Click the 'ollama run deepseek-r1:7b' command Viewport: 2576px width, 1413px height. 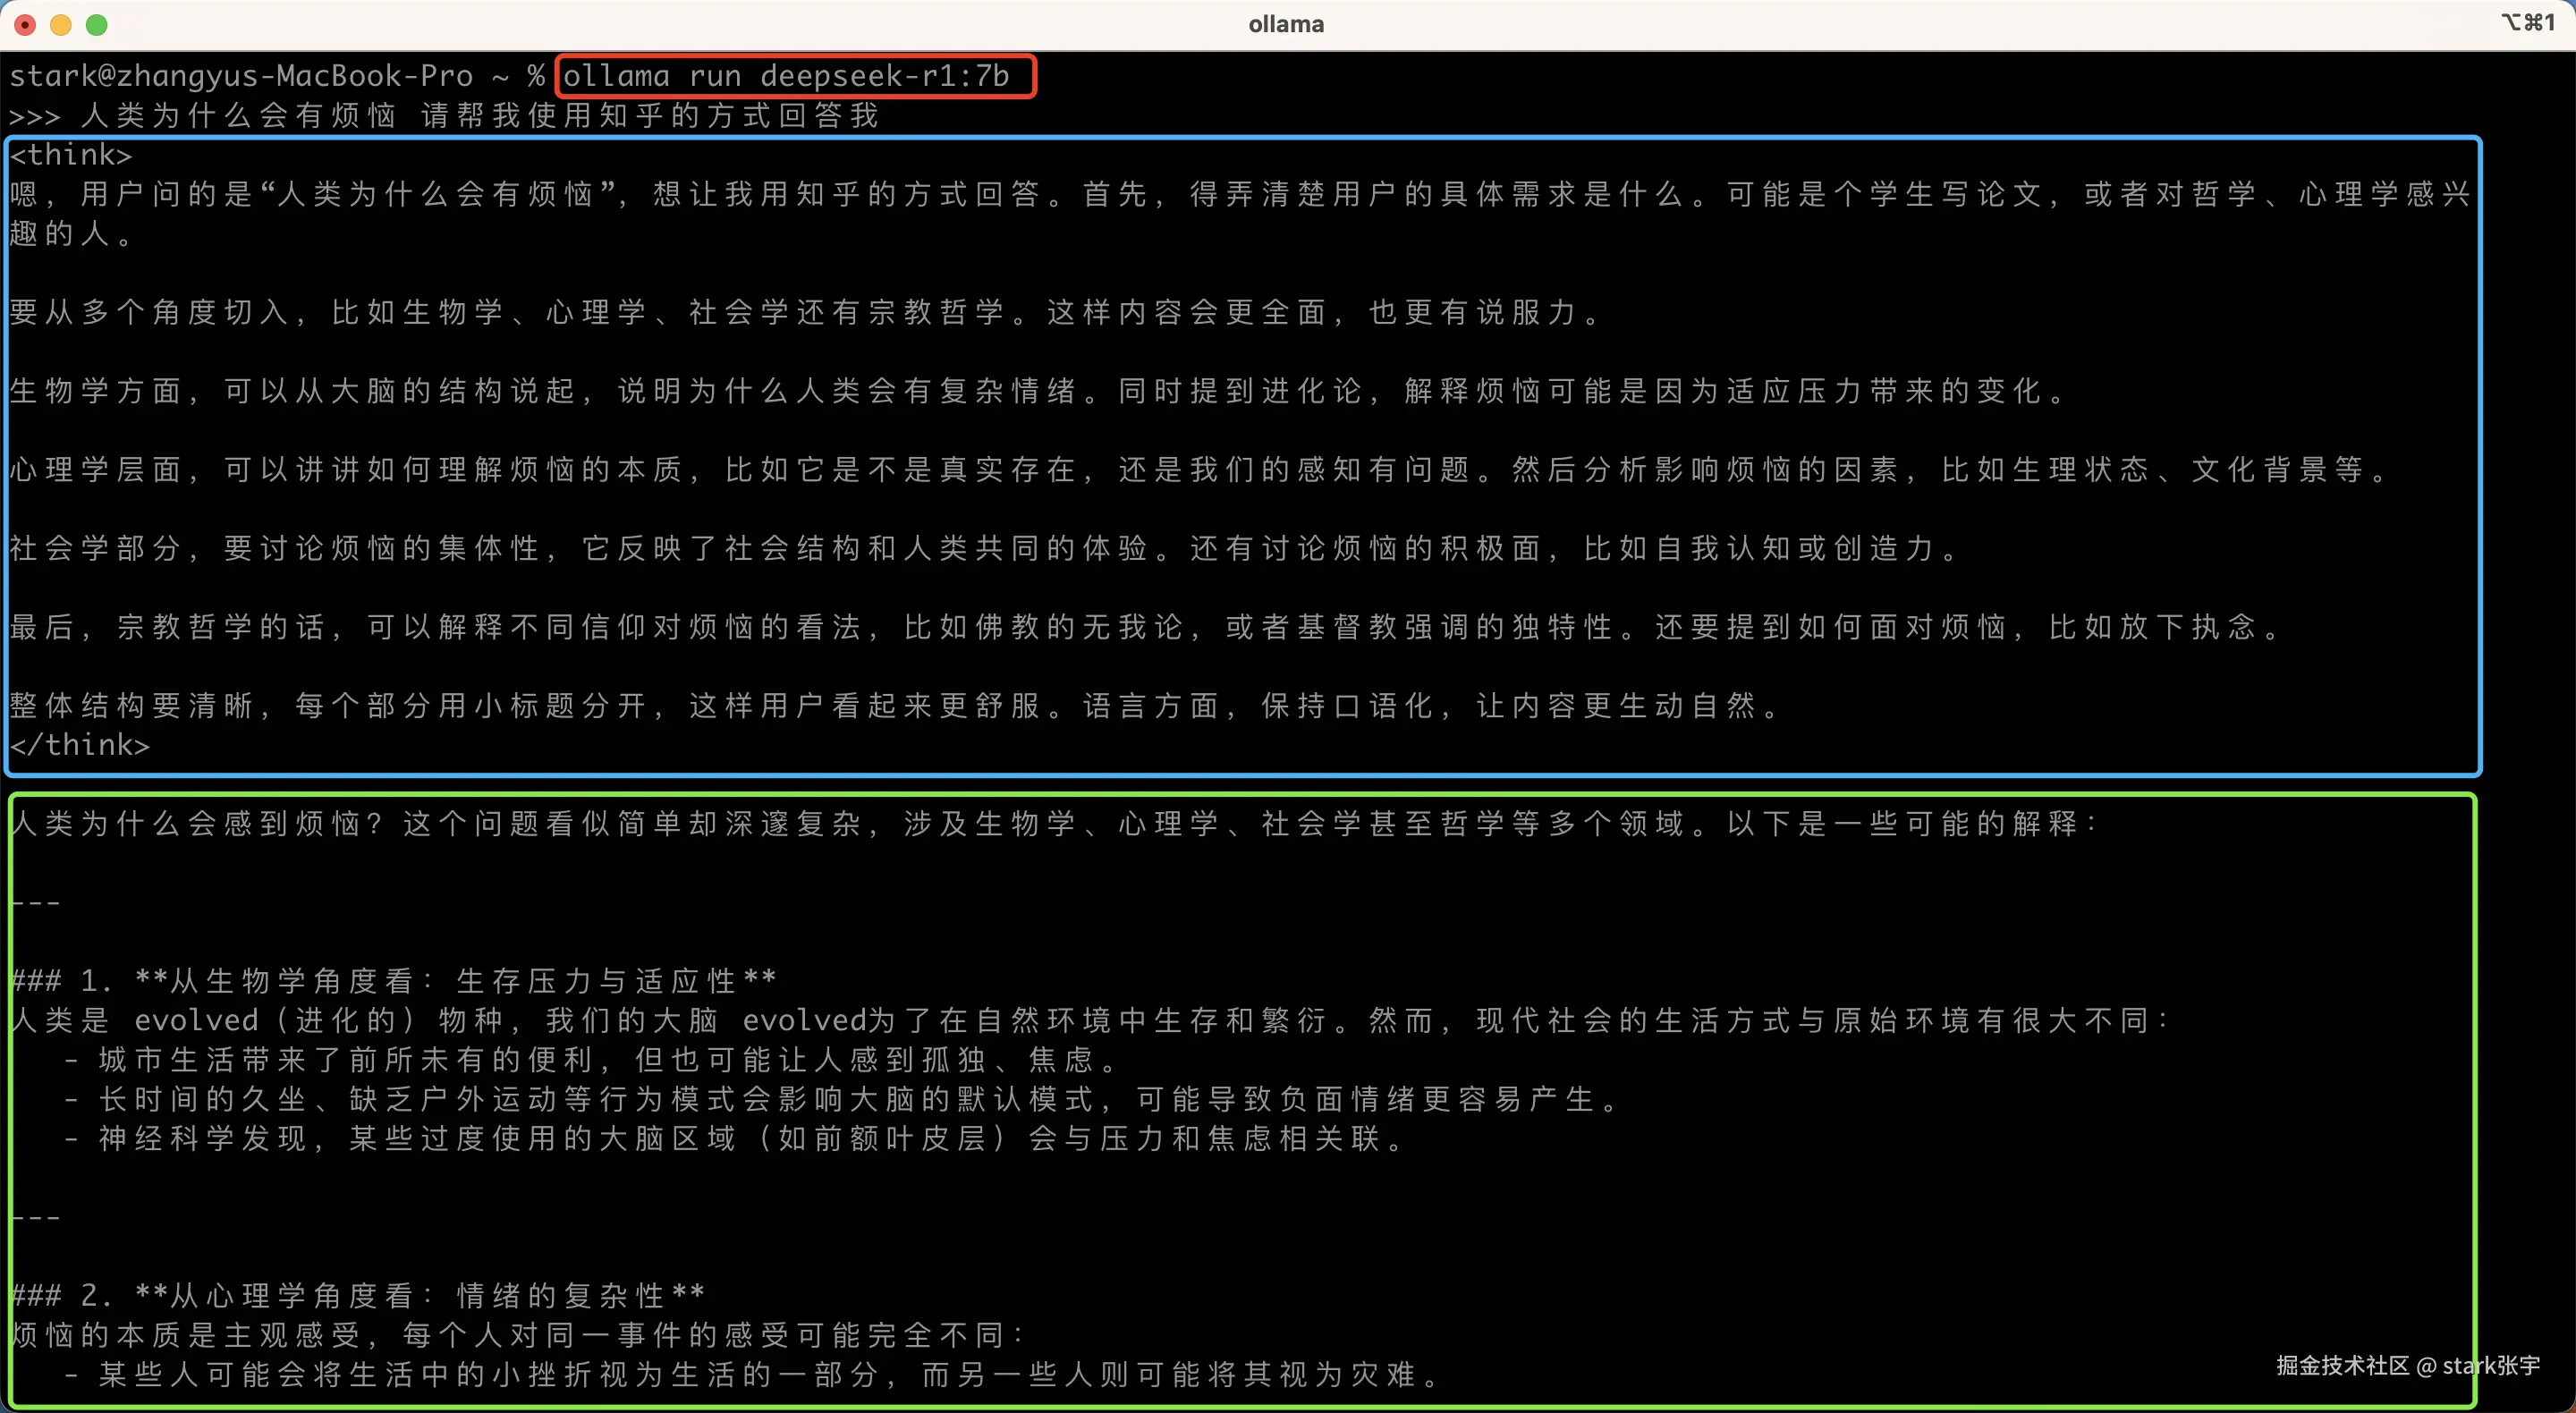787,76
